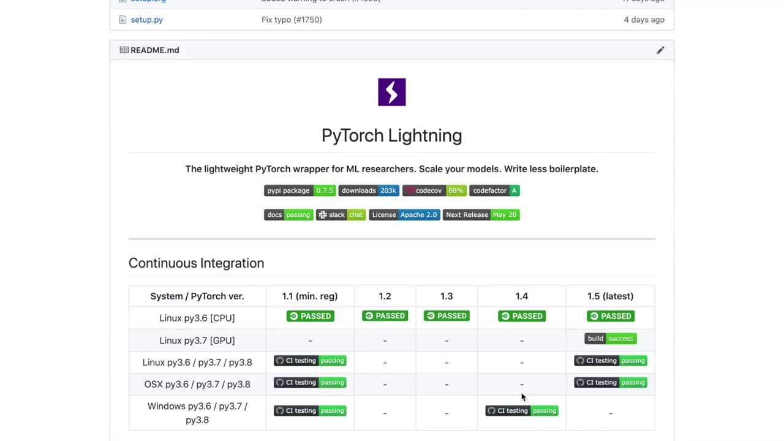Viewport: 784px width, 441px height.
Task: Select the "1.3" column header
Action: (447, 296)
